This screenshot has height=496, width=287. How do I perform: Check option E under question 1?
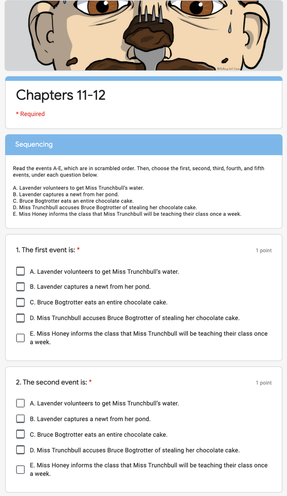[x=20, y=338]
